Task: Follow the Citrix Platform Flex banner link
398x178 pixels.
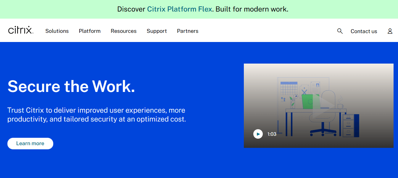Action: click(x=180, y=9)
